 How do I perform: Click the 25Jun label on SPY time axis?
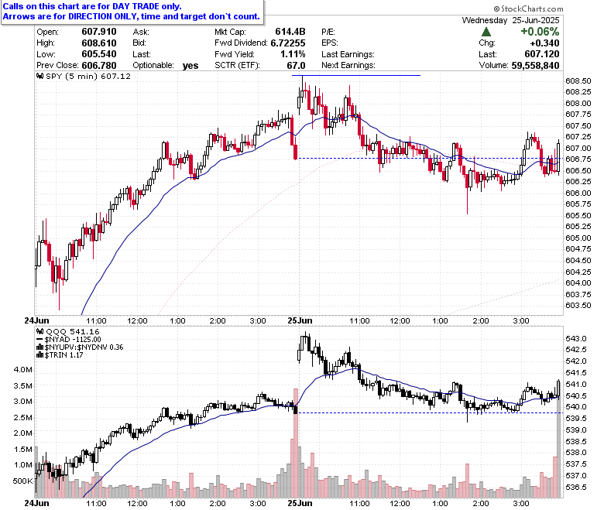point(300,320)
